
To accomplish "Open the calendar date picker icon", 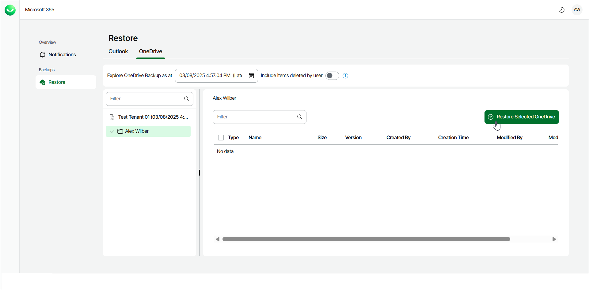I will click(251, 76).
